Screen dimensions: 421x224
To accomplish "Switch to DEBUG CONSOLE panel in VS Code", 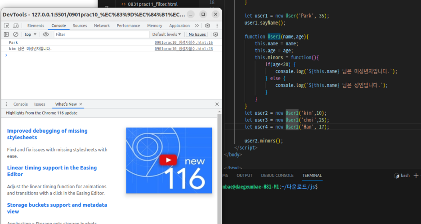I will pyautogui.click(x=277, y=176).
